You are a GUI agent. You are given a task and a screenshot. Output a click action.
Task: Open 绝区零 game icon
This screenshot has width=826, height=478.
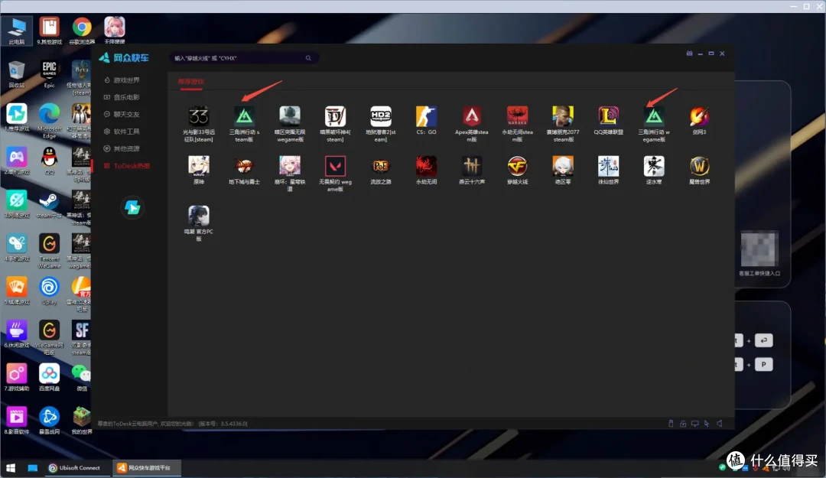pos(563,166)
